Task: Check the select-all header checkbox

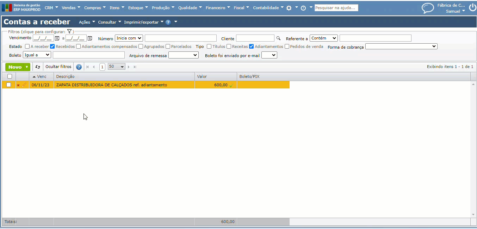Action: coord(10,76)
